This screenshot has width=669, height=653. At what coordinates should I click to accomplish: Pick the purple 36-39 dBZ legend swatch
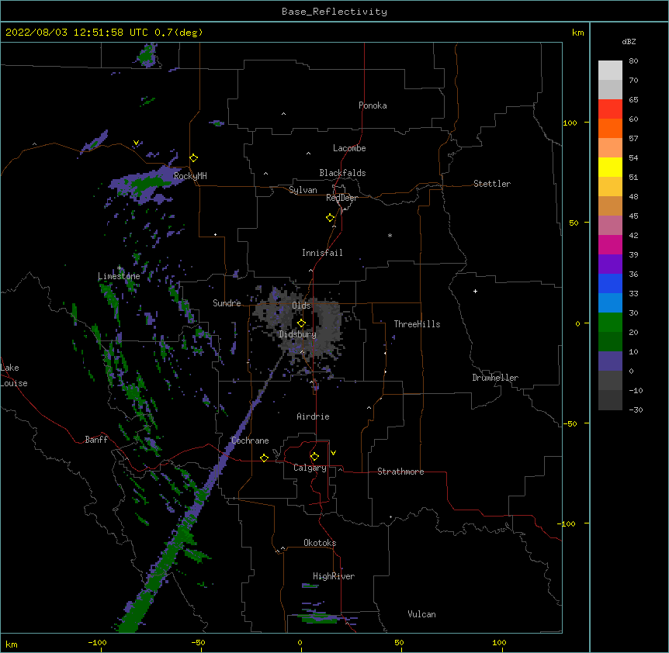(610, 264)
